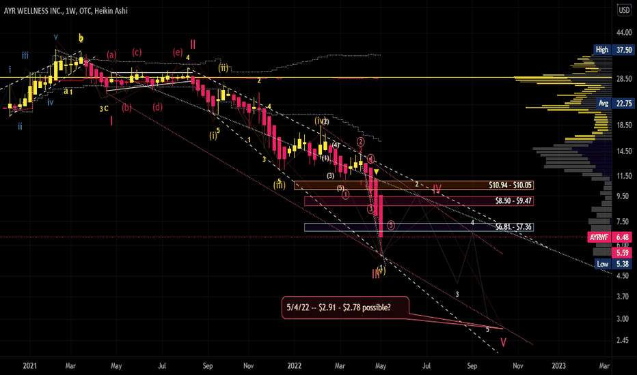This screenshot has height=375, width=637.
Task: Click the red wave I label
Action: tap(111, 121)
